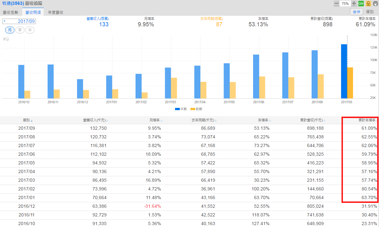
Task: Sort table by 月增率 column
Action: [156, 120]
